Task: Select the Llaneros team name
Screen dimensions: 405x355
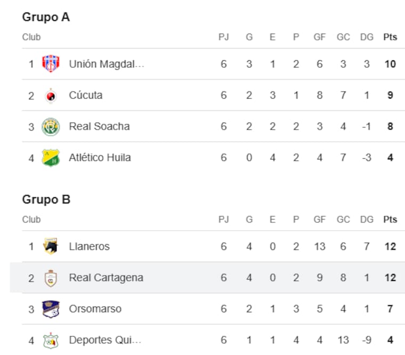Action: coord(89,246)
